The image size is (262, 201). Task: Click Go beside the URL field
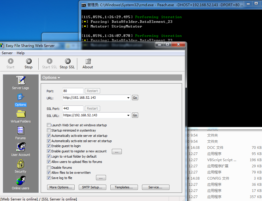click(x=135, y=98)
